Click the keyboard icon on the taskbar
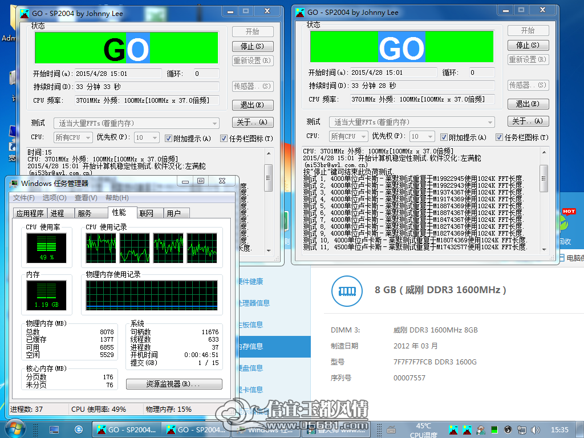Screen dimensions: 584x438 pos(391,430)
